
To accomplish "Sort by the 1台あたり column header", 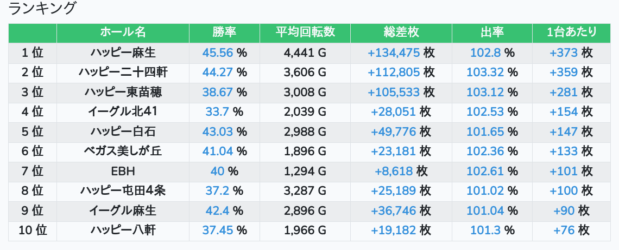I will point(572,32).
